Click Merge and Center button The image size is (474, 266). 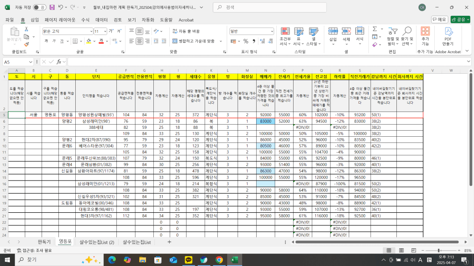tap(194, 41)
